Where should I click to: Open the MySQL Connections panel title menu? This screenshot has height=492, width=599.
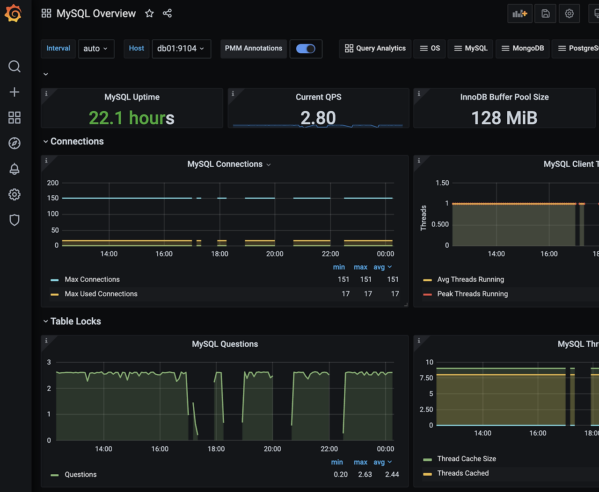tap(229, 164)
